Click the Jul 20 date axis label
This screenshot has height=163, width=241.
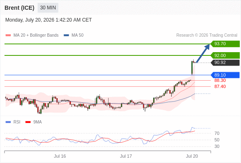coord(192,156)
